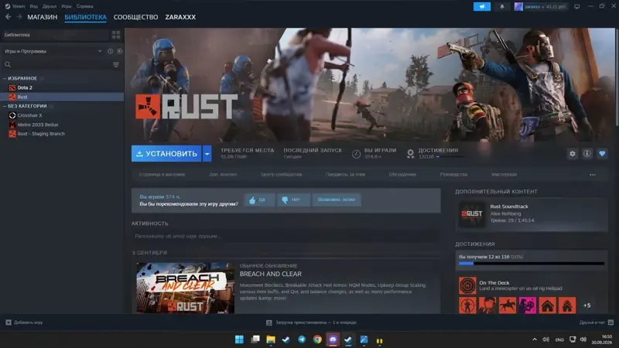Screen dimensions: 619x348
Task: Go forward with the right arrow
Action: point(19,17)
